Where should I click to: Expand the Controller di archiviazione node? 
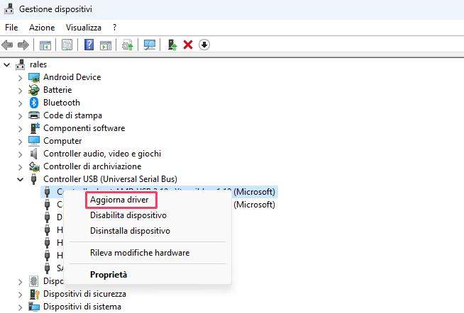tap(20, 167)
